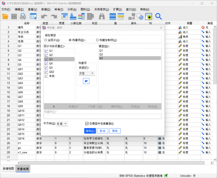This screenshot has height=178, width=217.
Task: Click the insert variable toolbar icon
Action: tap(121, 17)
